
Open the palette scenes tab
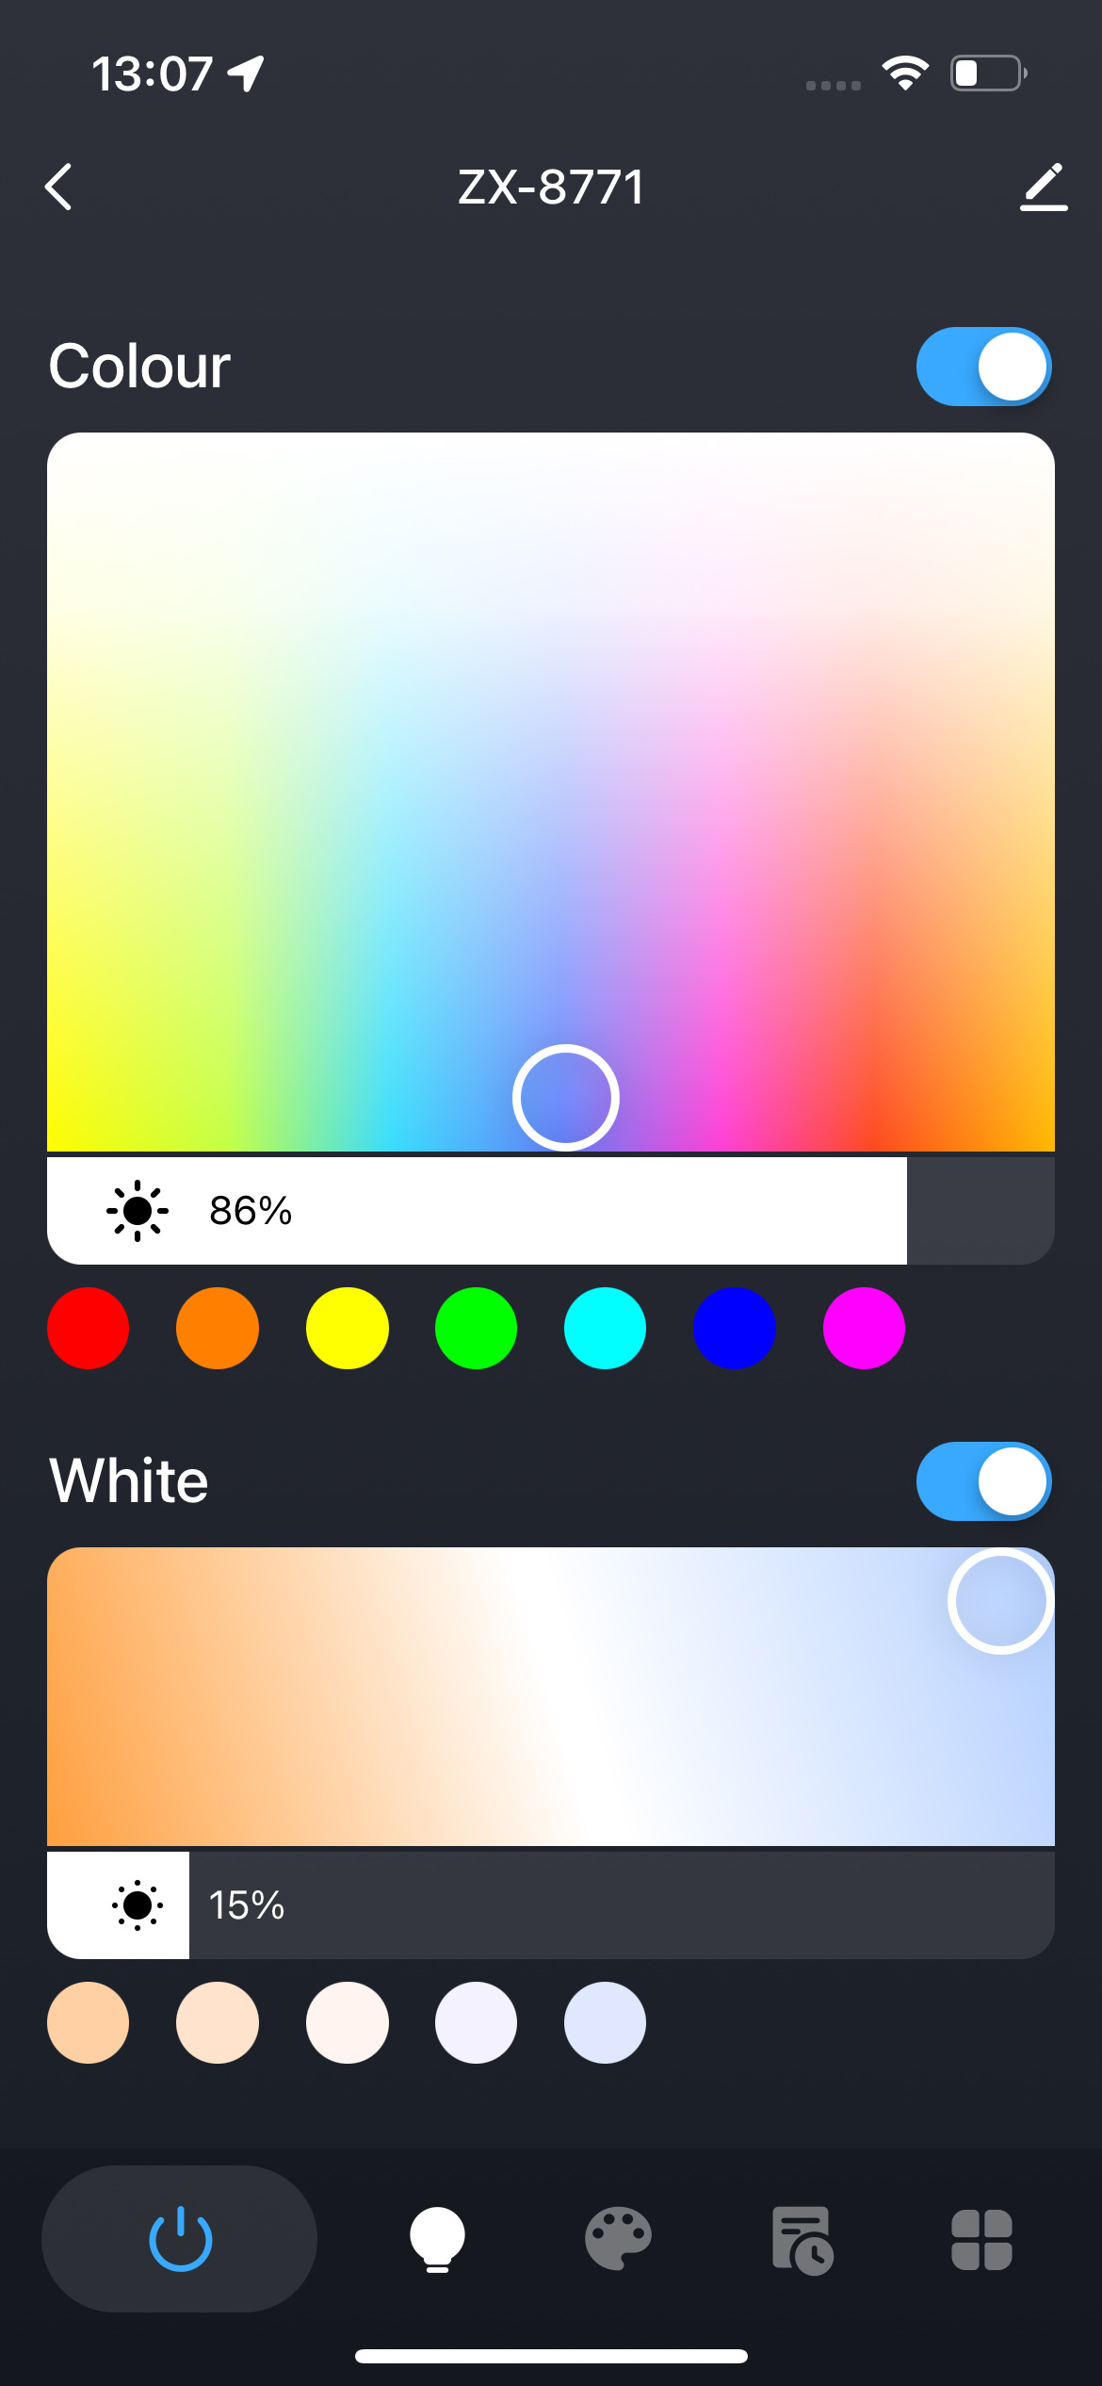(x=618, y=2239)
